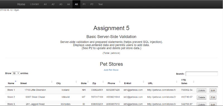Click URL http://petsrus.com/stores/1/
The width and height of the screenshot is (223, 106).
pyautogui.click(x=162, y=90)
